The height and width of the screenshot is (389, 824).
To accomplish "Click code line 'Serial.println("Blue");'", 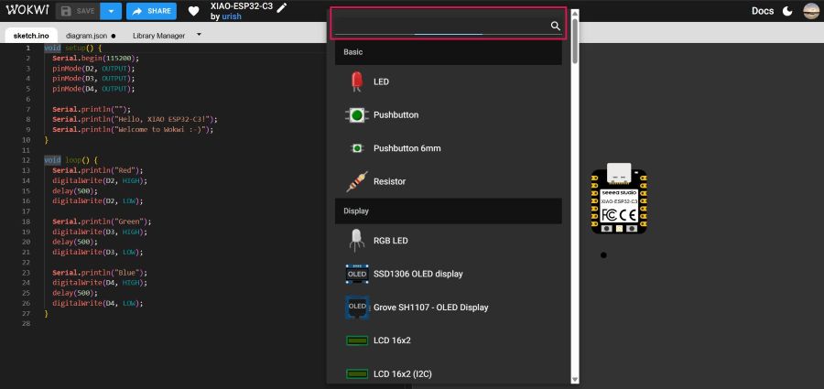I will (99, 273).
